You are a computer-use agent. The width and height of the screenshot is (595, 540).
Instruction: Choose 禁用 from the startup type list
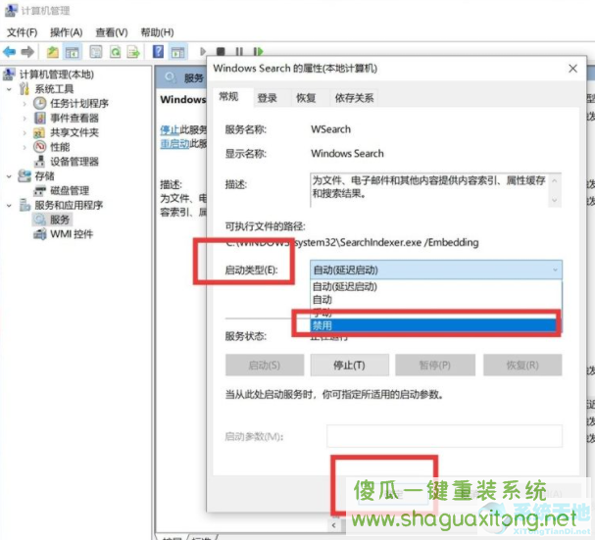436,325
